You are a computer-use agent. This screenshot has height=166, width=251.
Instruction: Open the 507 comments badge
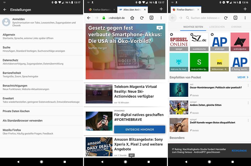[x=132, y=155]
